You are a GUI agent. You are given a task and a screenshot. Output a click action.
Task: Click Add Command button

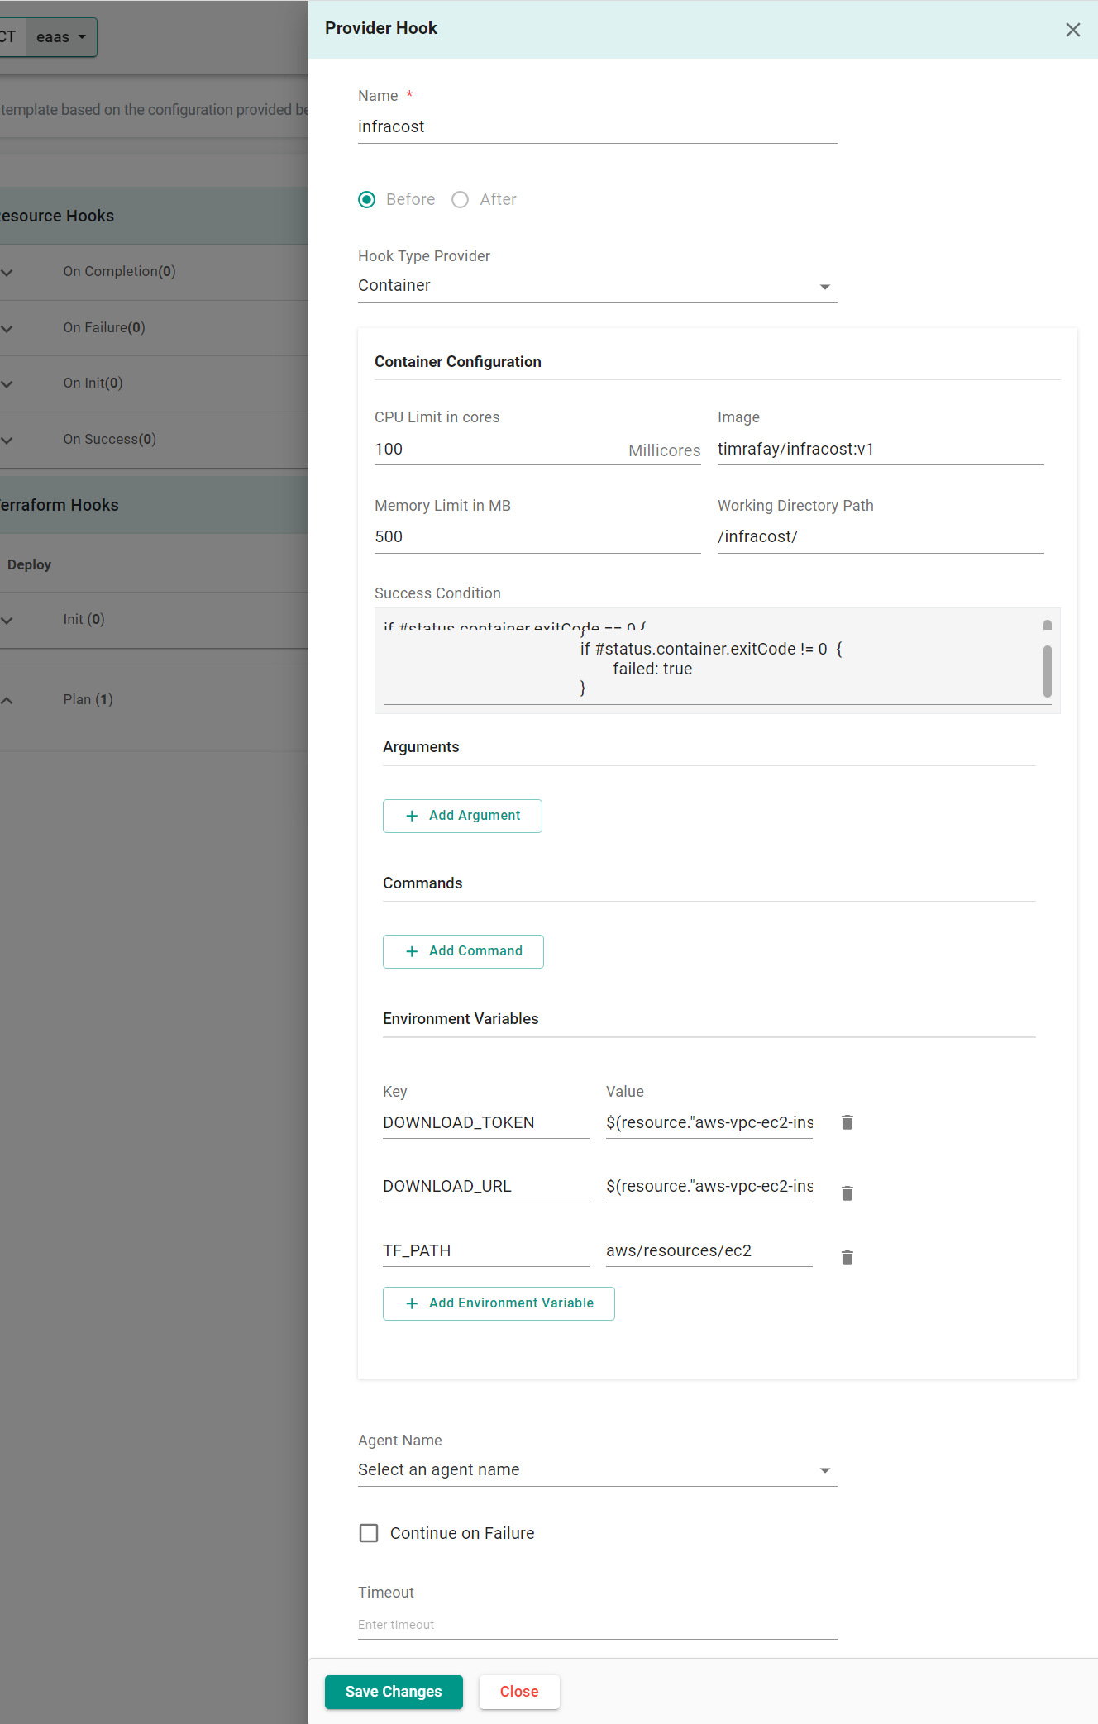tap(463, 951)
